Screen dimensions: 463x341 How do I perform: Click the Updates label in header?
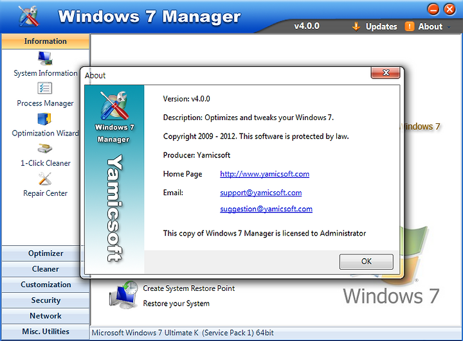pyautogui.click(x=381, y=26)
